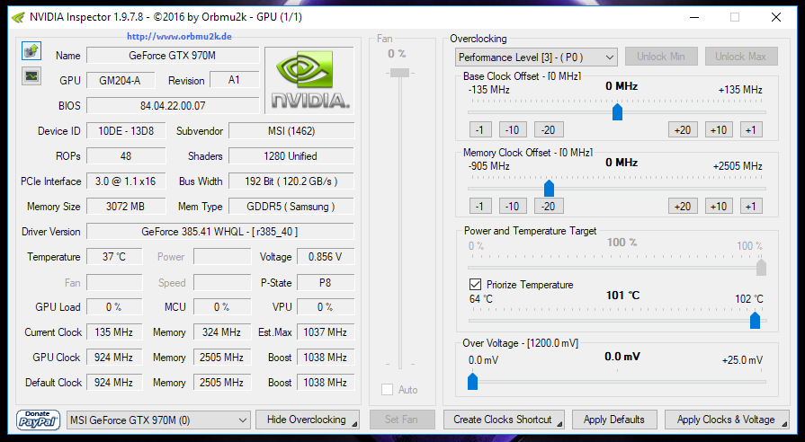
Task: Click Memory Clock Offset +1 button
Action: (751, 206)
